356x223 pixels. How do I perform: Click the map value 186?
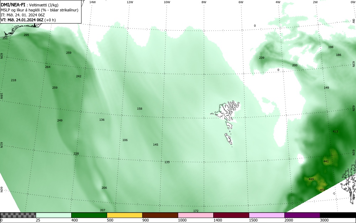pyautogui.click(x=339, y=55)
